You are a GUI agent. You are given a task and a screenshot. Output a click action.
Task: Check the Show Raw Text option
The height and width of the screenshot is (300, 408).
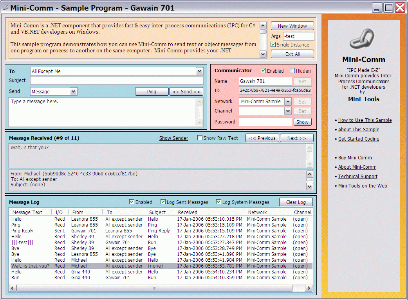coord(200,138)
